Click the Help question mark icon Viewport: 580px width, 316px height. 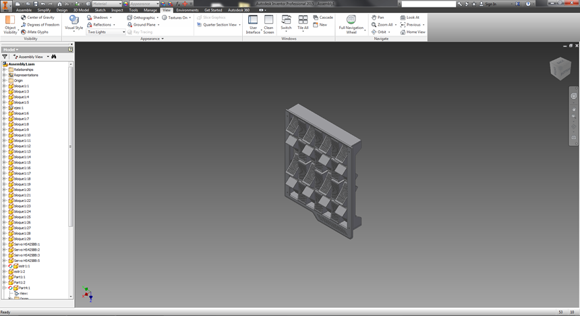528,3
